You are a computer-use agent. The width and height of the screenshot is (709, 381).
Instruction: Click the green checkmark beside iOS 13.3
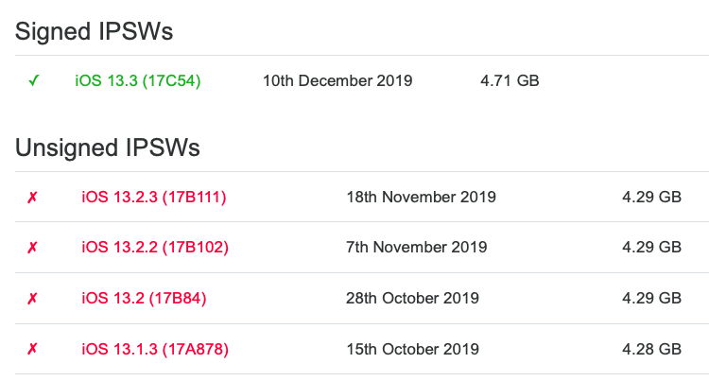(x=33, y=80)
